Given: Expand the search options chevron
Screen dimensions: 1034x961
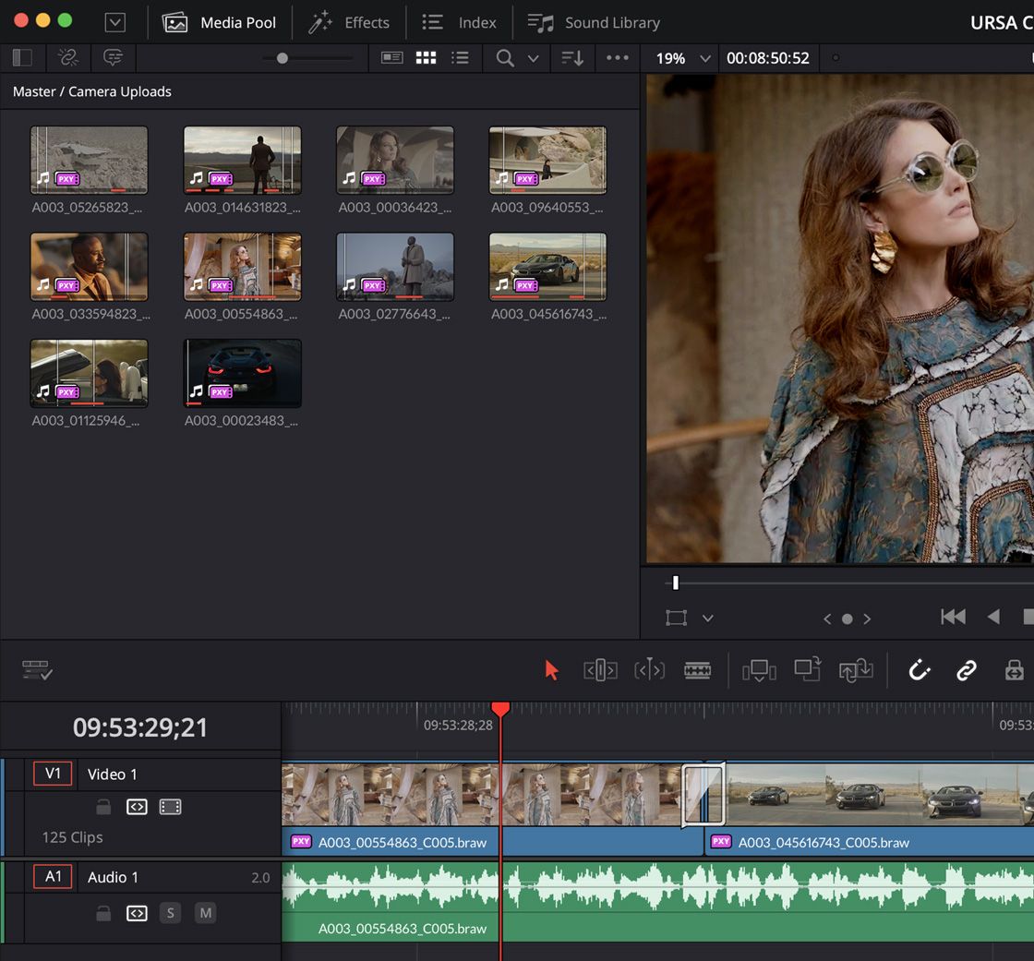Looking at the screenshot, I should 533,58.
